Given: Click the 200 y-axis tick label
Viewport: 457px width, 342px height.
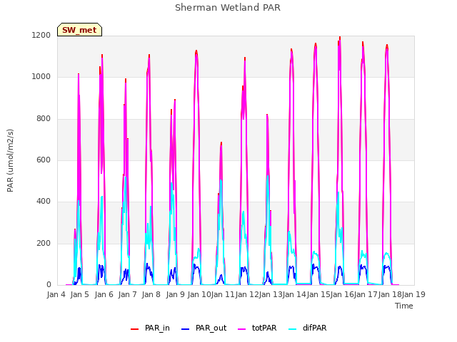Looking at the screenshot, I should pos(44,244).
